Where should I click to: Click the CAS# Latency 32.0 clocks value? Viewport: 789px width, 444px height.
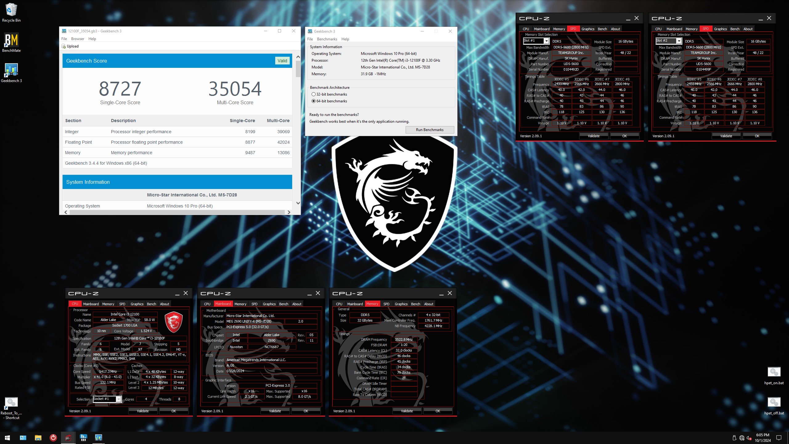[x=404, y=351]
